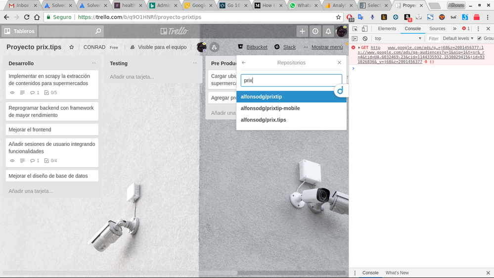Click the watch eye icon on sesiones card
This screenshot has height=278, width=494.
(x=12, y=161)
